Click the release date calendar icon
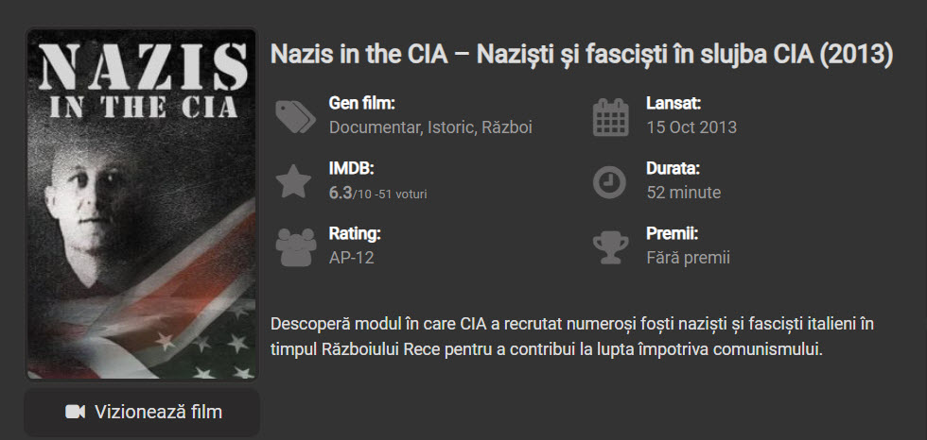Image resolution: width=927 pixels, height=440 pixels. [x=610, y=116]
